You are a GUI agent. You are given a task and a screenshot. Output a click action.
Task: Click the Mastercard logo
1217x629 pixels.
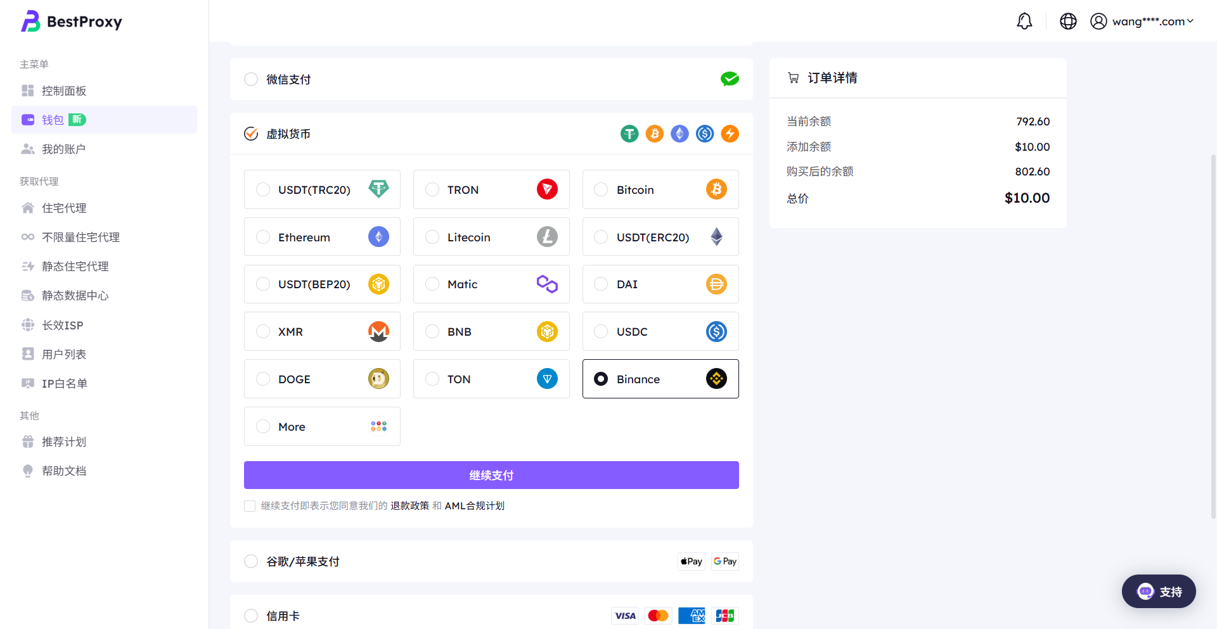point(658,616)
